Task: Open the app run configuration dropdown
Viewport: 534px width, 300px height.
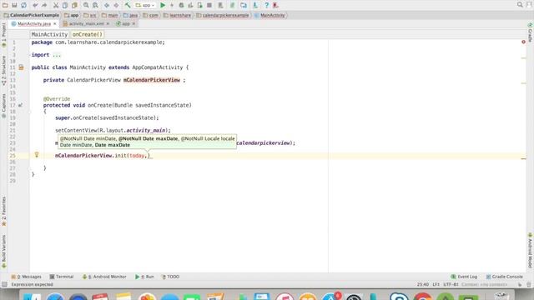Action: [145, 5]
